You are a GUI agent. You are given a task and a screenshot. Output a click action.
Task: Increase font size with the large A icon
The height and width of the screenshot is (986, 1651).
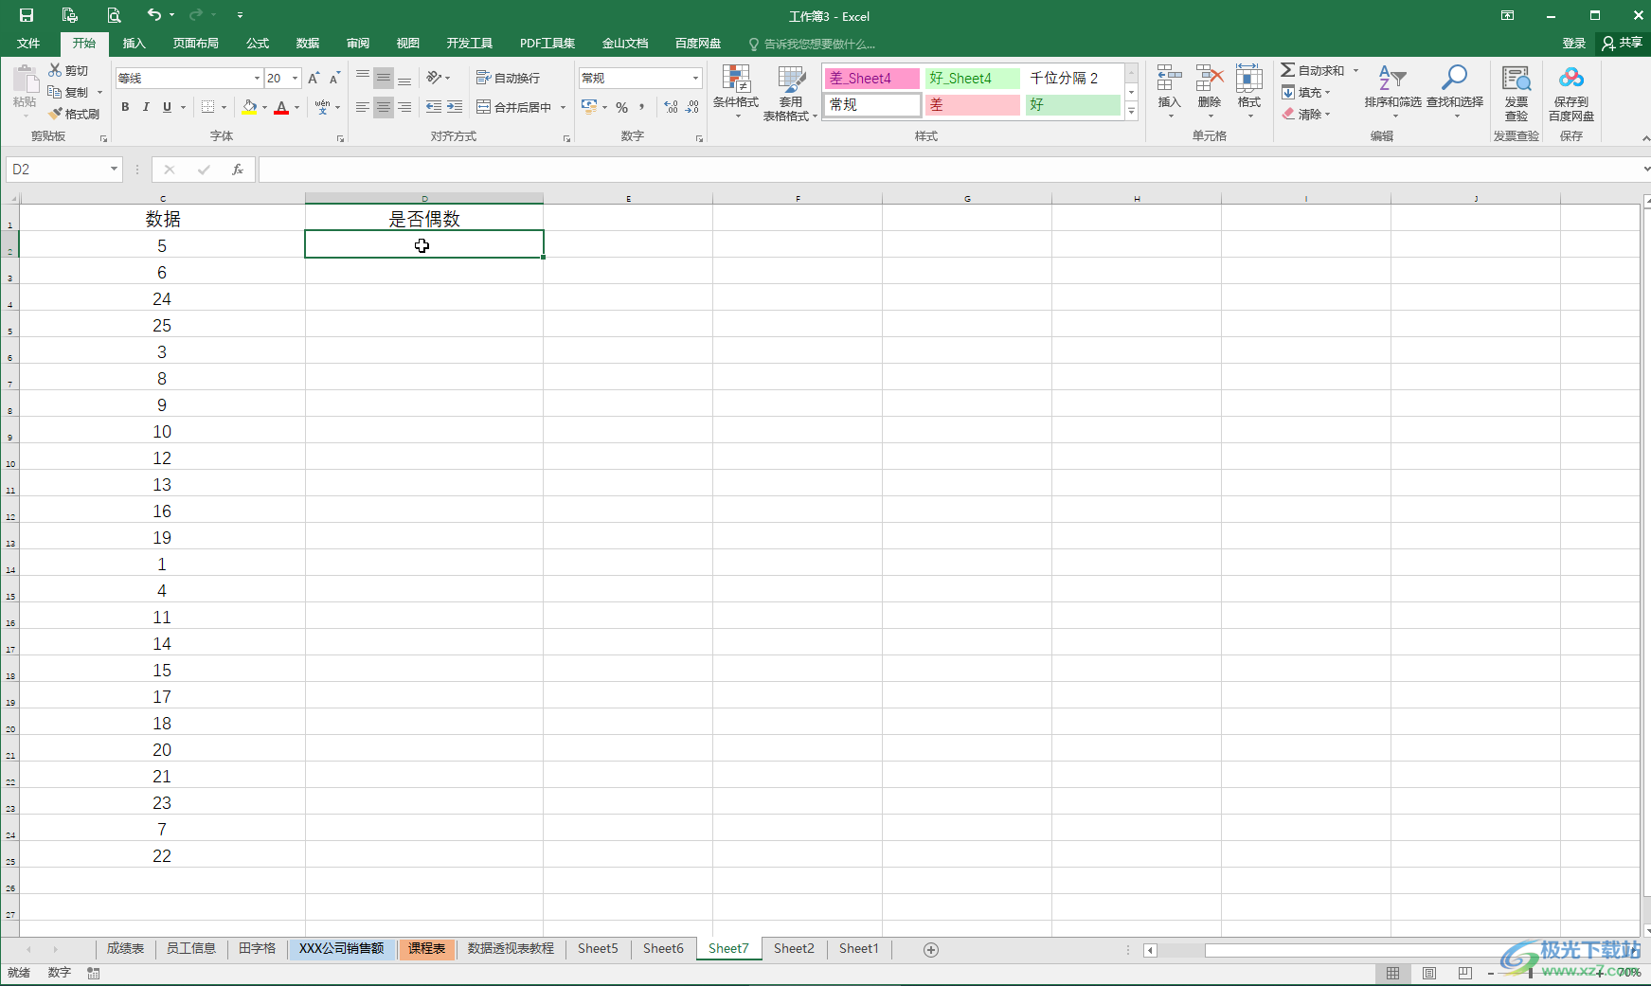pyautogui.click(x=314, y=78)
